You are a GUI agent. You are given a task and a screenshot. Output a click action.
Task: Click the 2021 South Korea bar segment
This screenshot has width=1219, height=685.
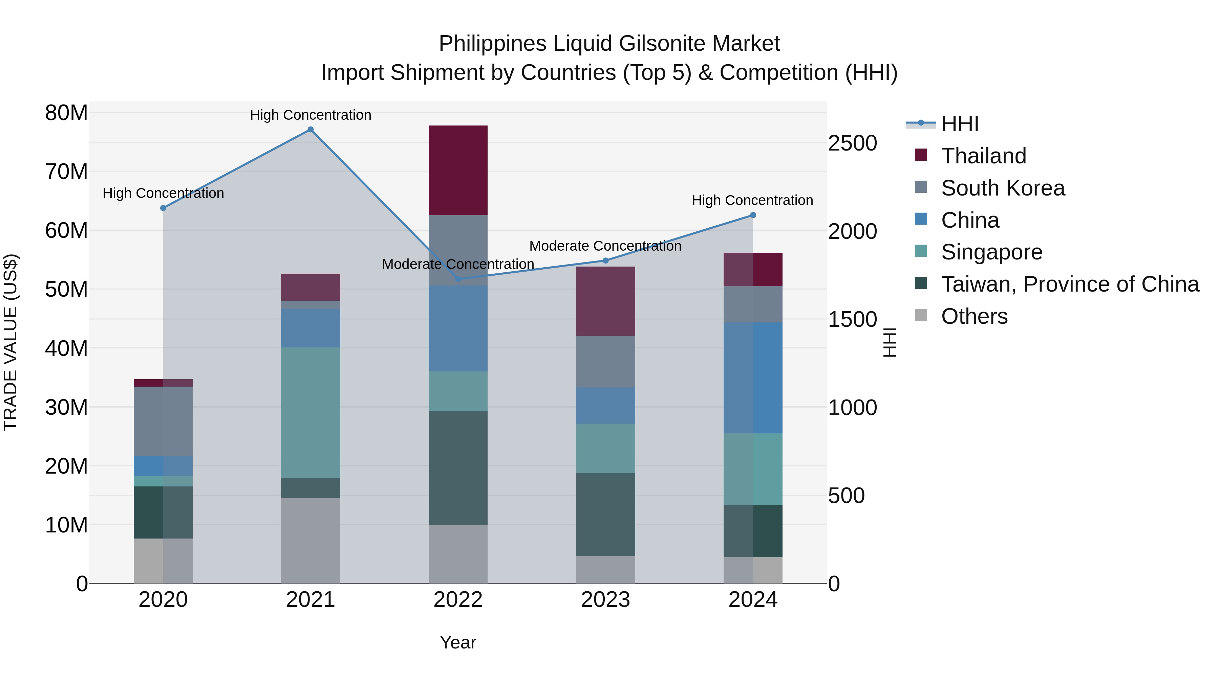311,305
